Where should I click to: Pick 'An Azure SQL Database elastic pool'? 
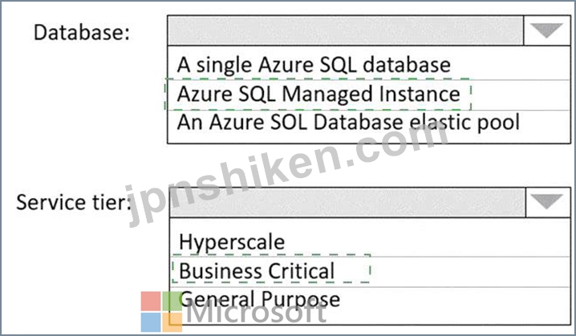[x=348, y=122]
